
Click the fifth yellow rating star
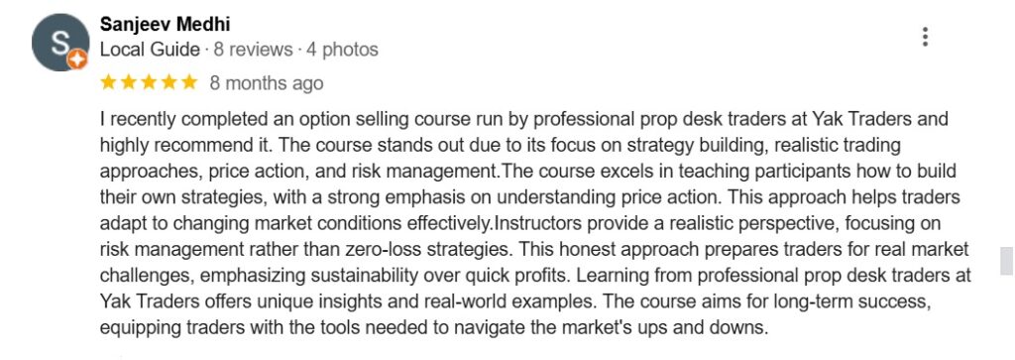pos(189,82)
